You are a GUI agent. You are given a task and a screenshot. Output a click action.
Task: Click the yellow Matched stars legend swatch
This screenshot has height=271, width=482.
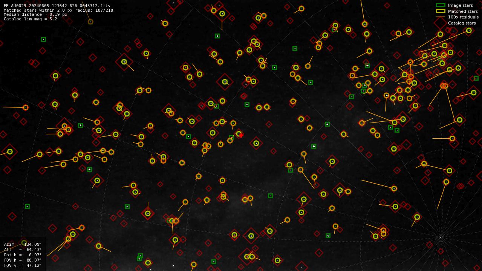click(x=441, y=11)
